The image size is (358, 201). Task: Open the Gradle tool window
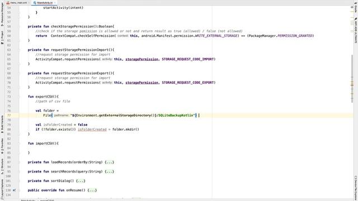pos(356,8)
